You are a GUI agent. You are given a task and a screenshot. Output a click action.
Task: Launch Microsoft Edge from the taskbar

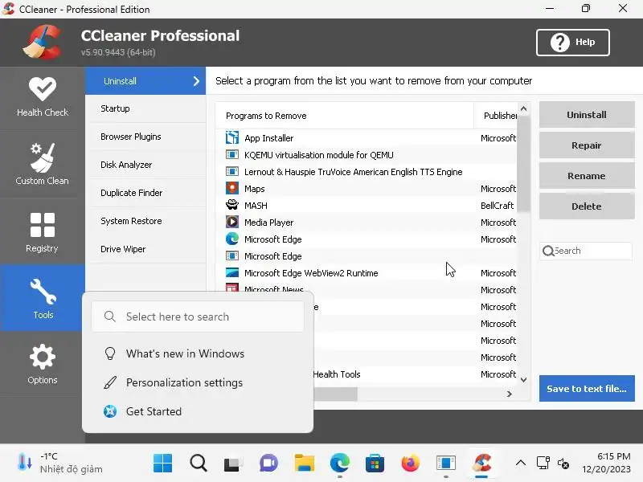pos(339,464)
